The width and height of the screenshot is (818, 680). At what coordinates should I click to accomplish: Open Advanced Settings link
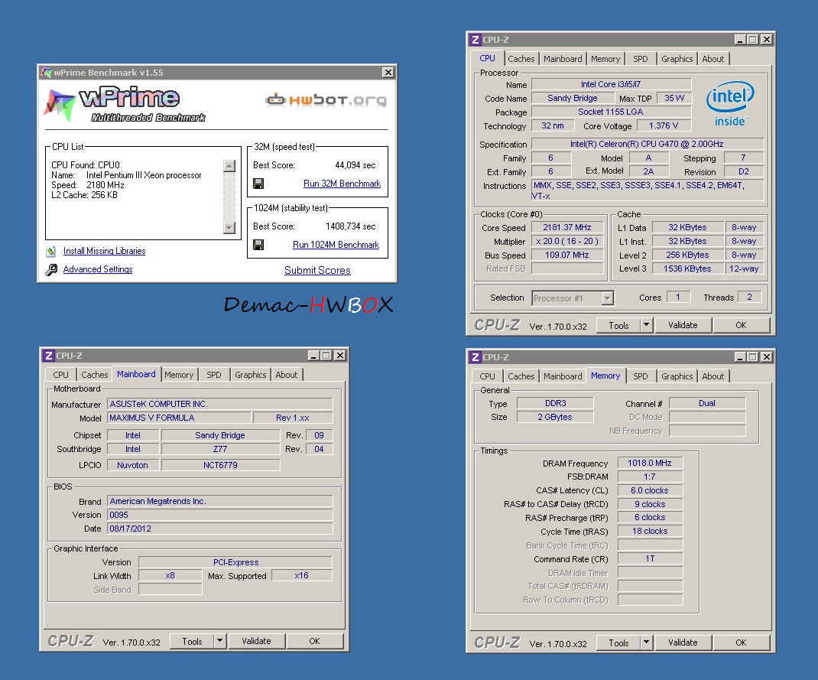[98, 269]
